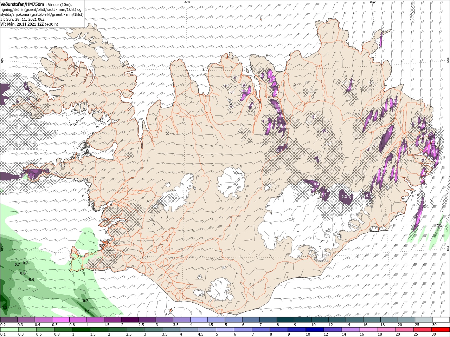450x337 pixels.
Task: Click the light lavender 4–4.5 swatch in the upper legend row
Action: point(199,319)
